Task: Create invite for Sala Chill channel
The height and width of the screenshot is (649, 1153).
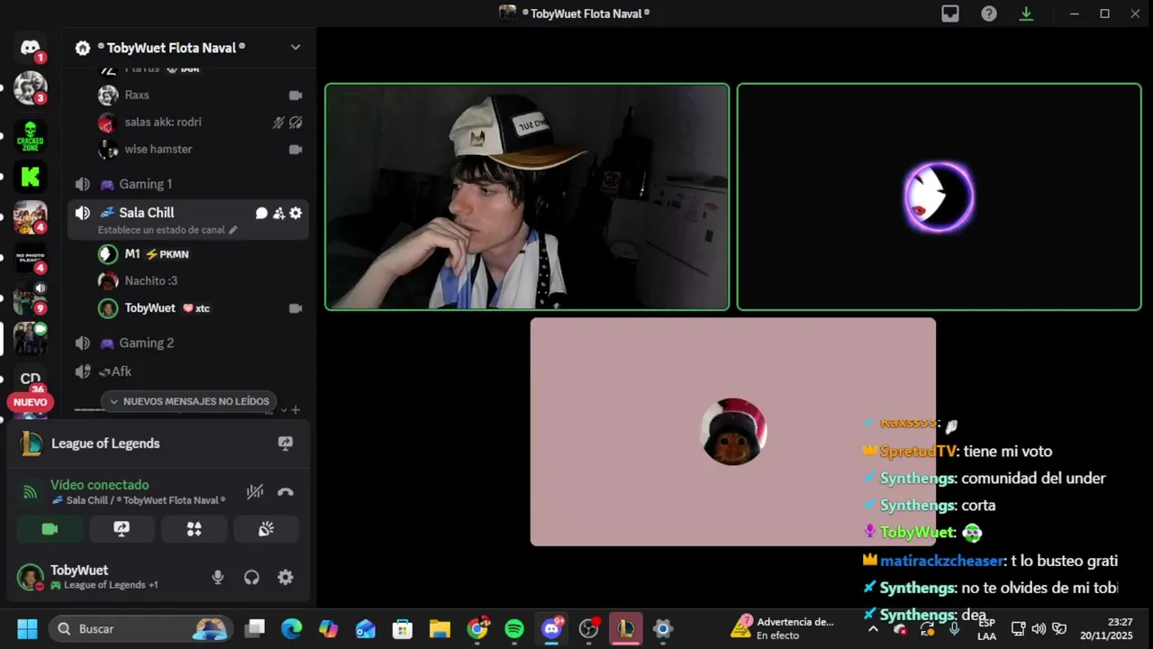Action: [x=278, y=214]
